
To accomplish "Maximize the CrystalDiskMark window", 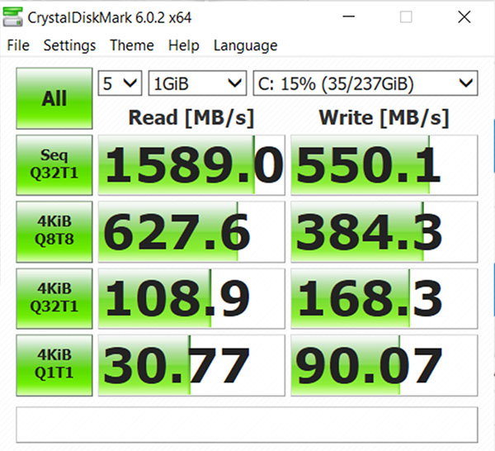I will 406,17.
